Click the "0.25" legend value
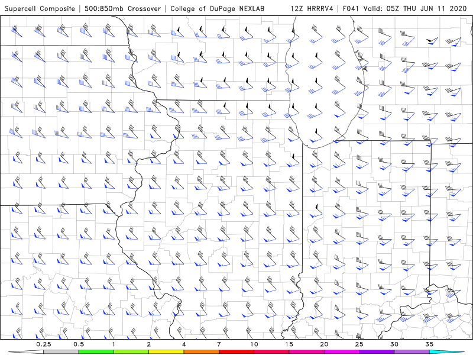The image size is (473, 355). coord(43,344)
